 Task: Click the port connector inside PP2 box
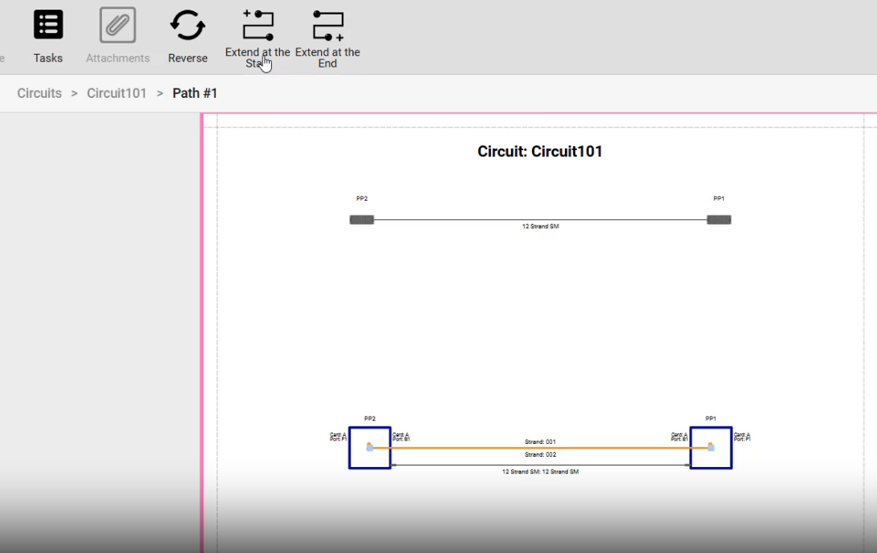pos(370,446)
